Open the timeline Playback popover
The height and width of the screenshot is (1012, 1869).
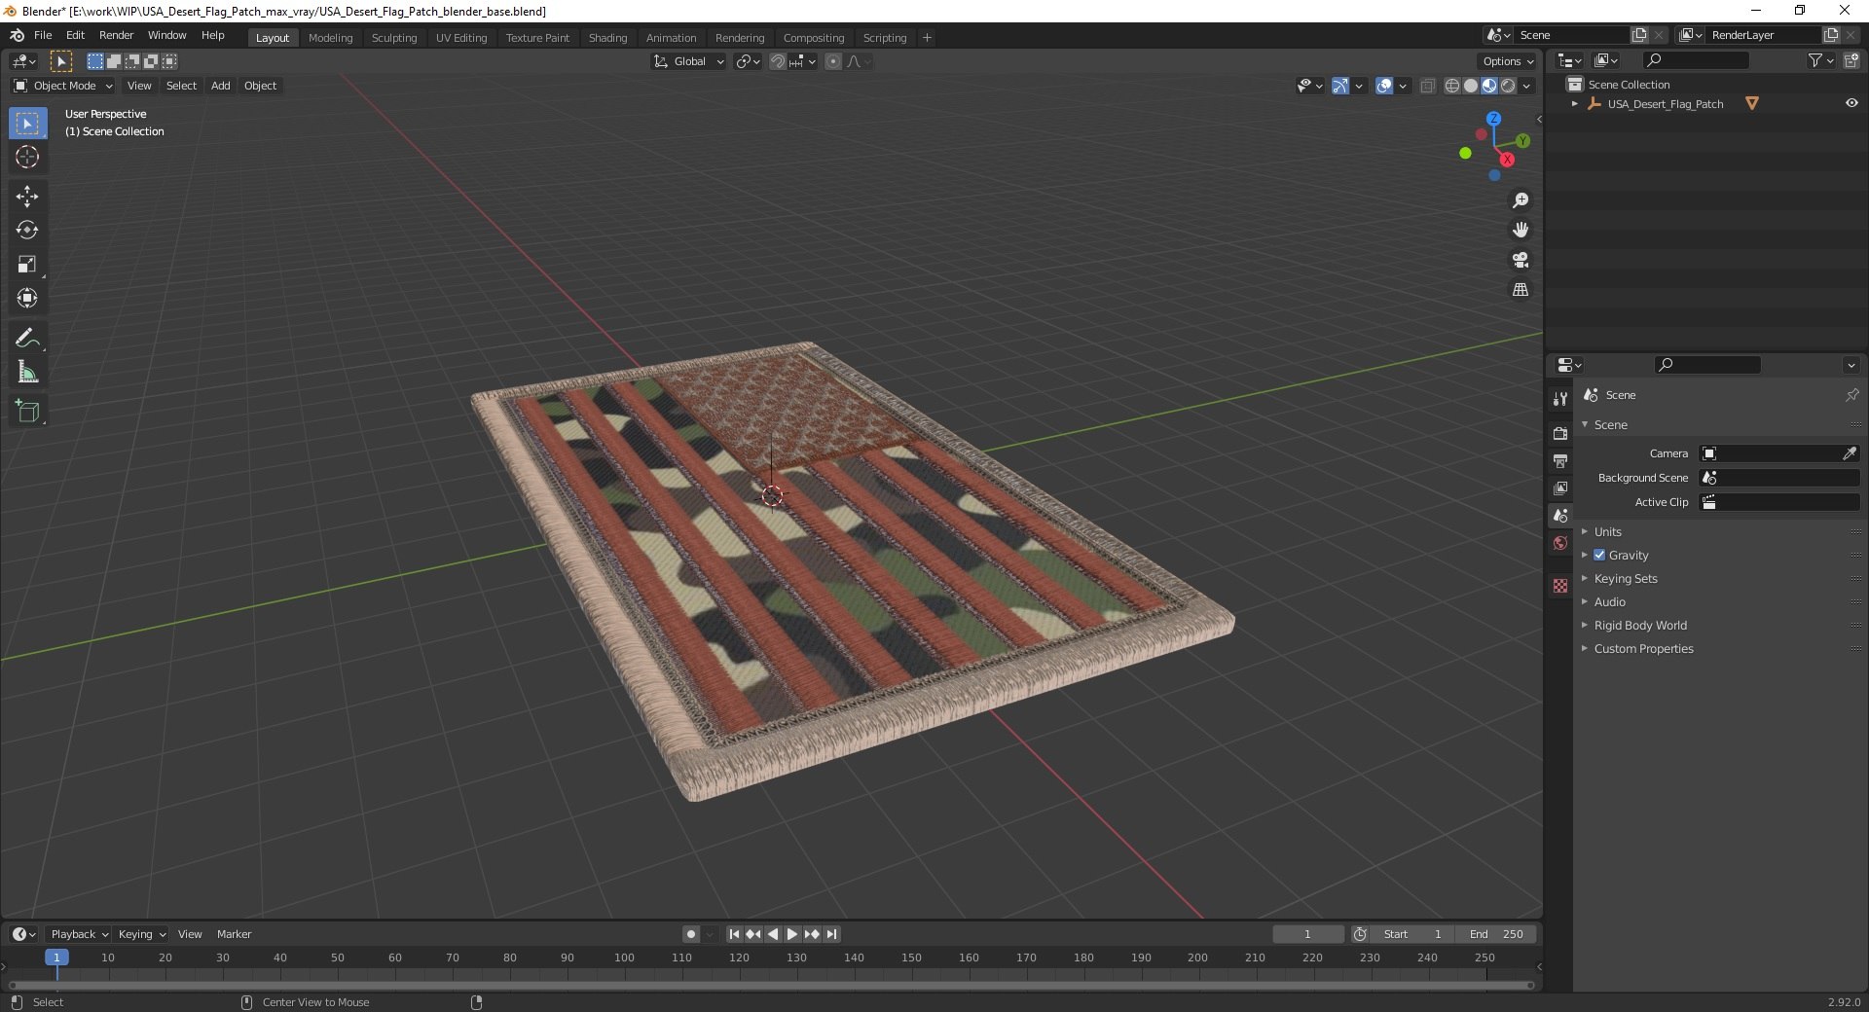tap(79, 934)
